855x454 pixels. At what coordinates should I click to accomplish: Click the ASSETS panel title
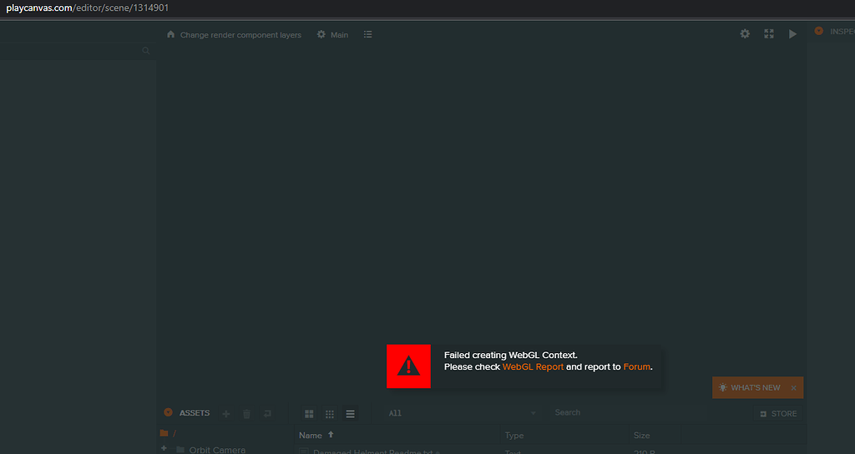tap(194, 413)
